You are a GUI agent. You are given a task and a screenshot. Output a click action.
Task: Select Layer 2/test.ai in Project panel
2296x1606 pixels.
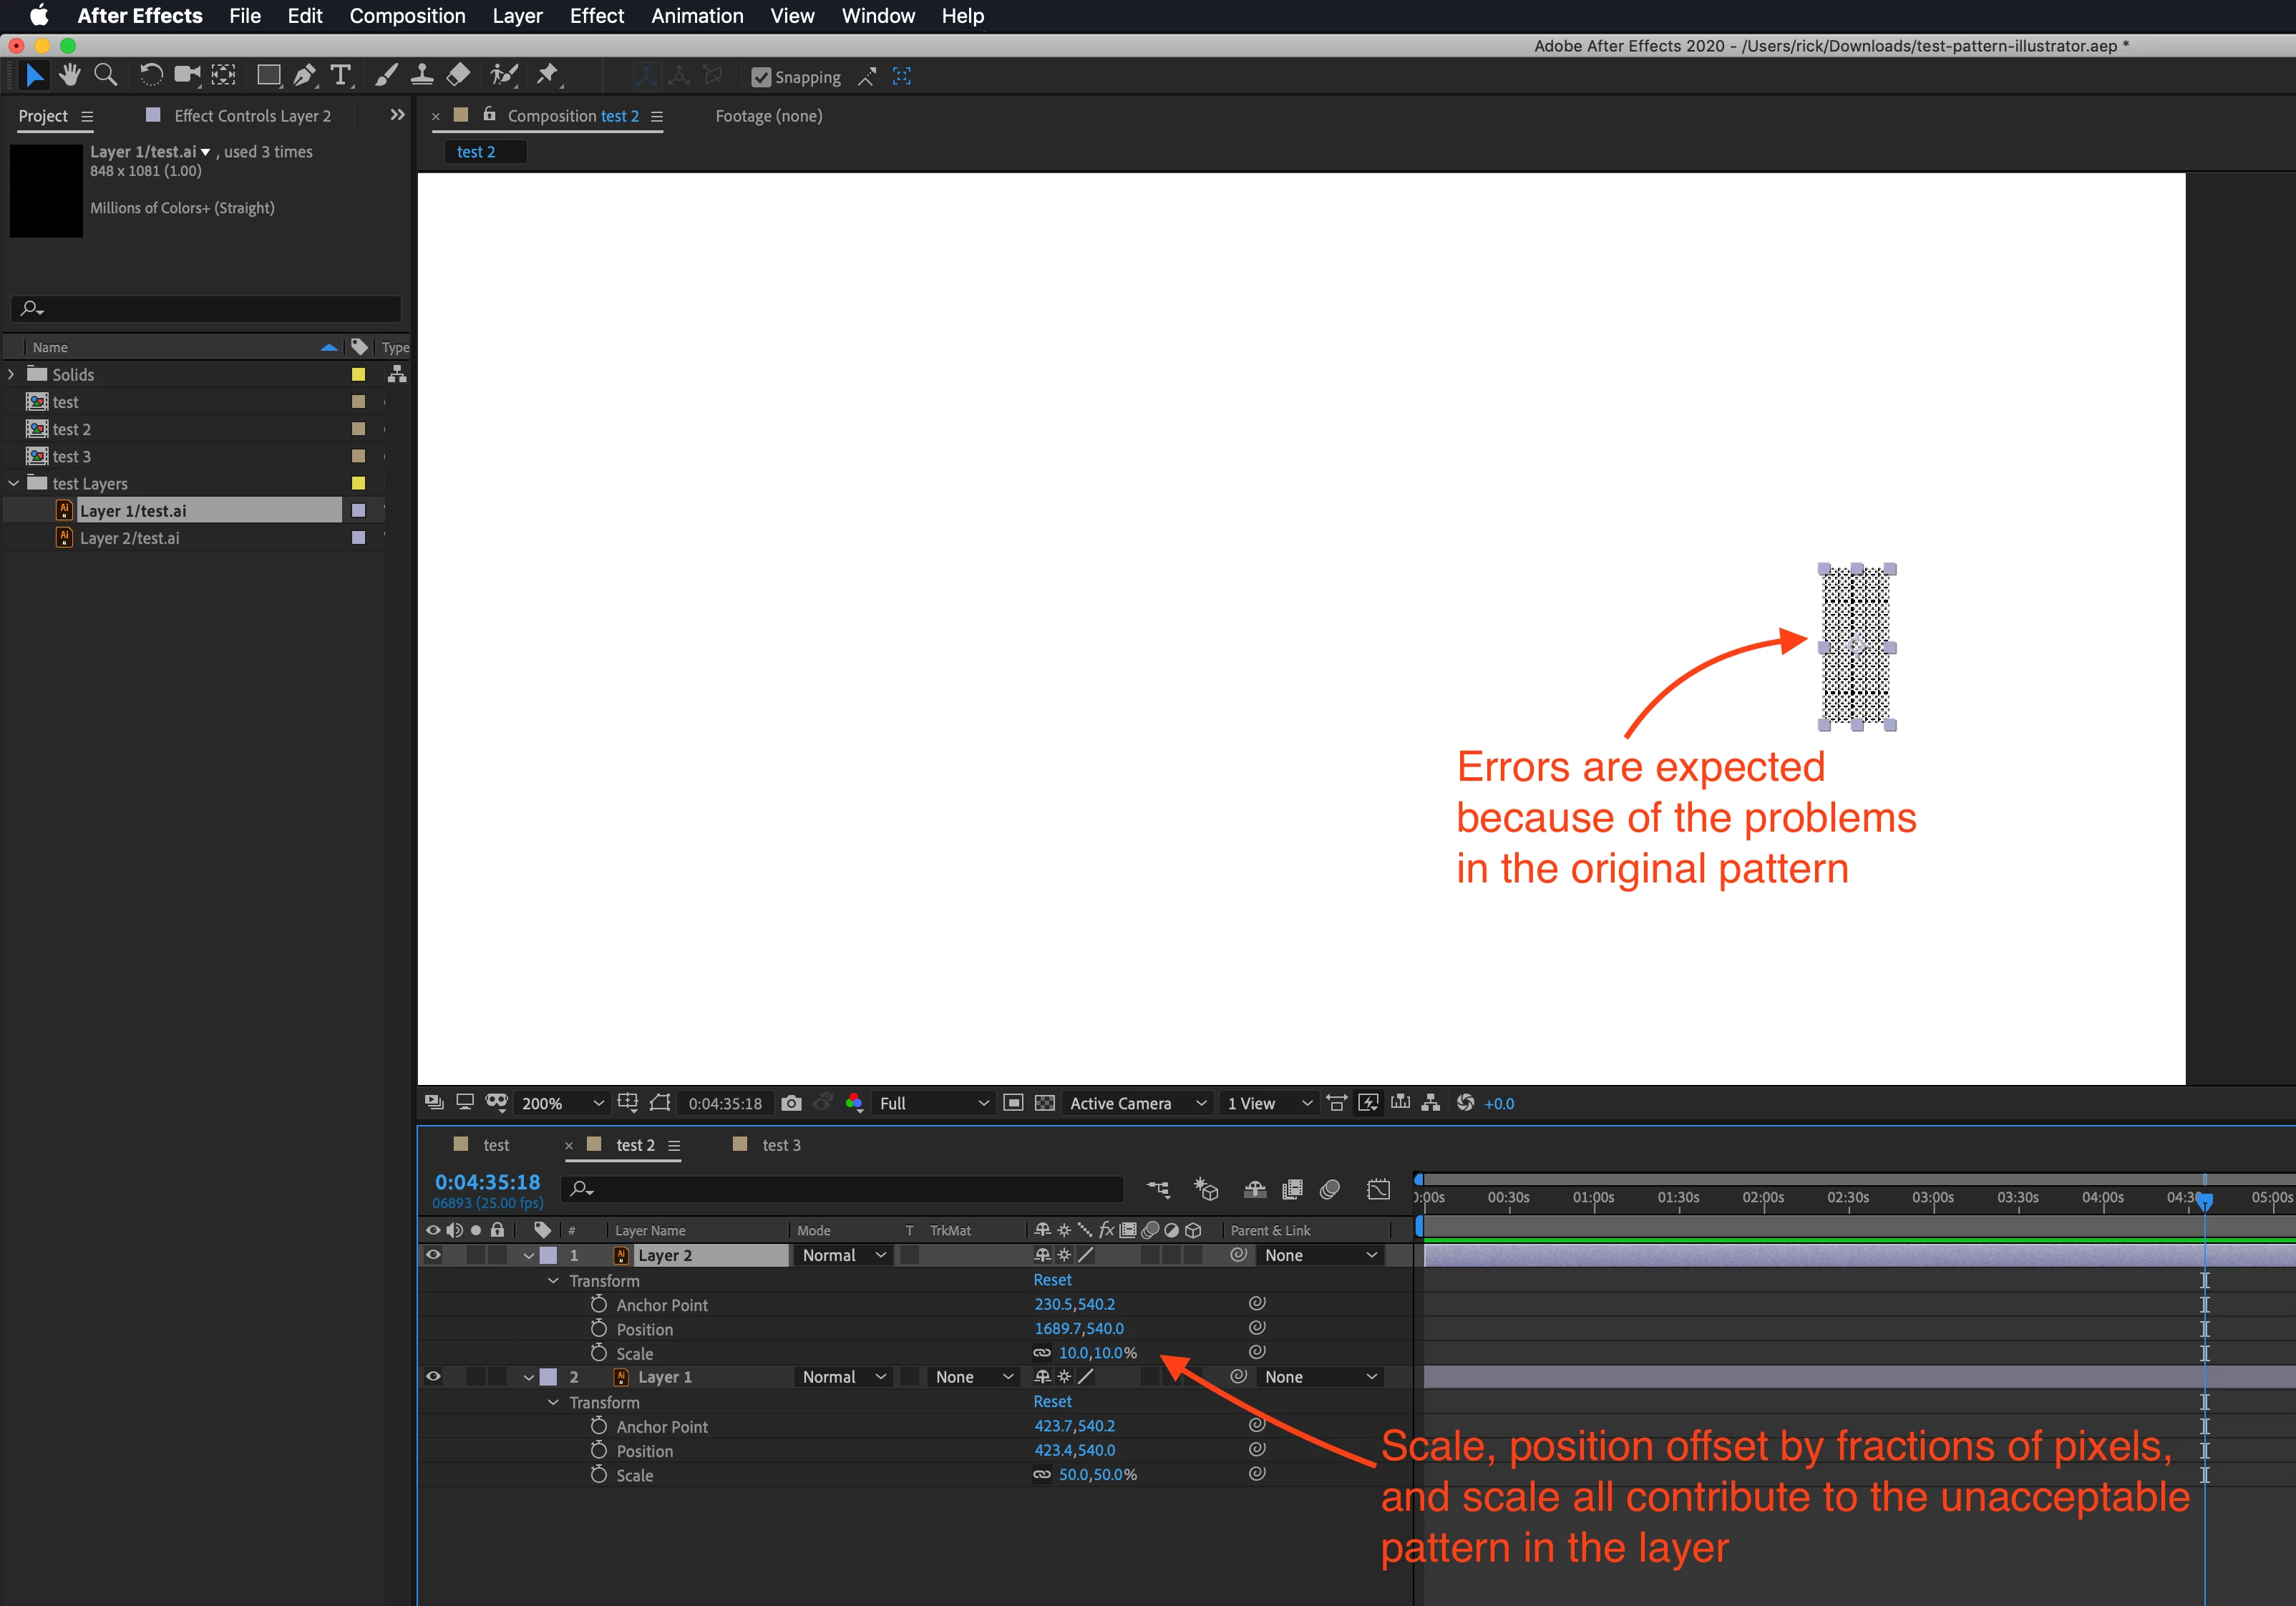pos(130,538)
